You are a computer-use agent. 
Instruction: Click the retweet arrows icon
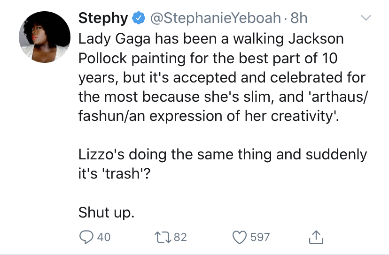point(163,237)
